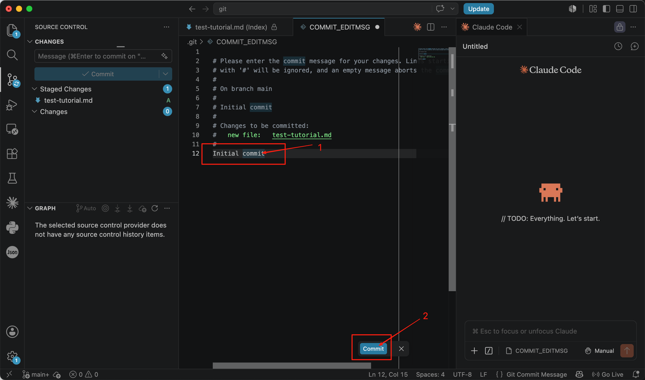Open the Source Control view icon
Viewport: 645px width, 380px height.
tap(12, 80)
